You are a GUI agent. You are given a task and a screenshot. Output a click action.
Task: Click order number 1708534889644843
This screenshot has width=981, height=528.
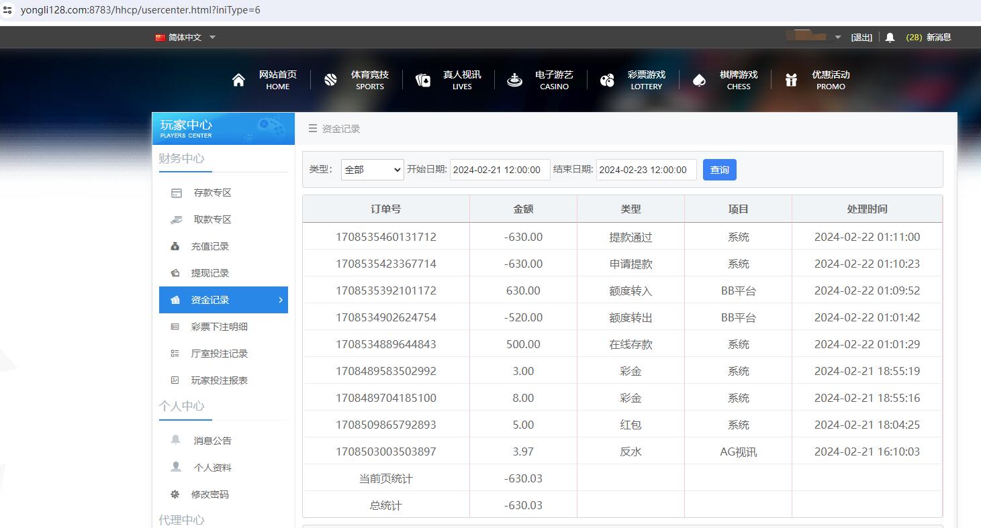click(x=386, y=344)
